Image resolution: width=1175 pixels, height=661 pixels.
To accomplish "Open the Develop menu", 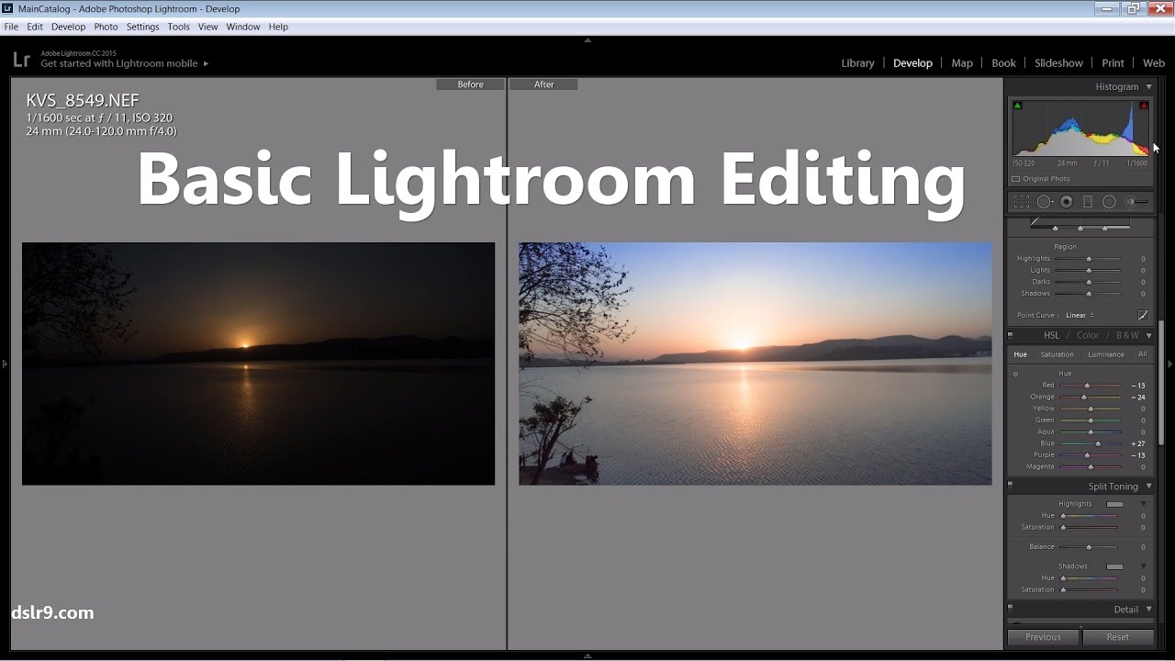I will tap(68, 27).
